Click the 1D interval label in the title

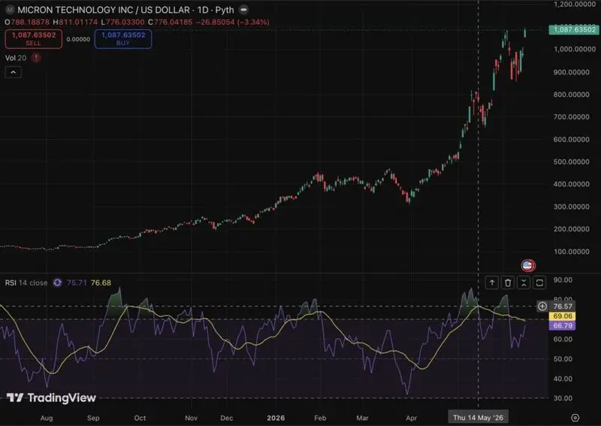(x=203, y=10)
